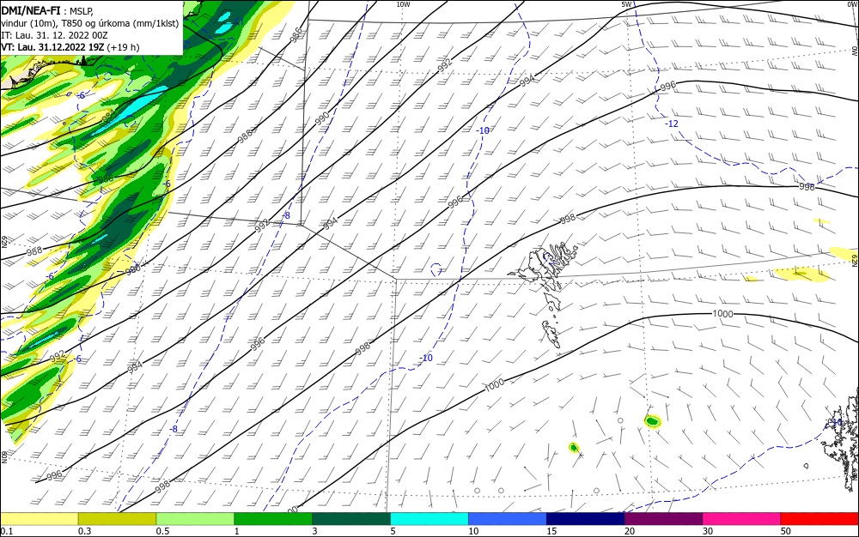The image size is (859, 537).
Task: Click the 'vindur (10m), T850 og úrkoma' line
Action: point(90,23)
